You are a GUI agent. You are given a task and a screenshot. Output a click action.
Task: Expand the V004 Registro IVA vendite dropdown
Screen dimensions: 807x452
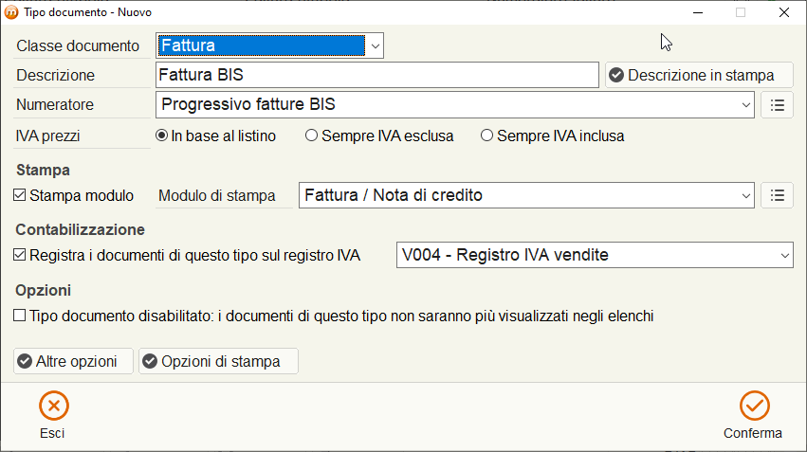click(x=595, y=255)
